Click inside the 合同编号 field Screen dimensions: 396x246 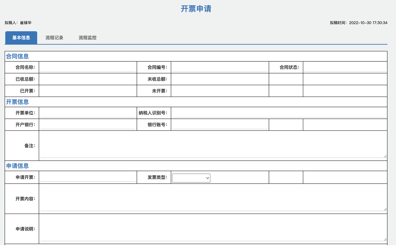219,67
